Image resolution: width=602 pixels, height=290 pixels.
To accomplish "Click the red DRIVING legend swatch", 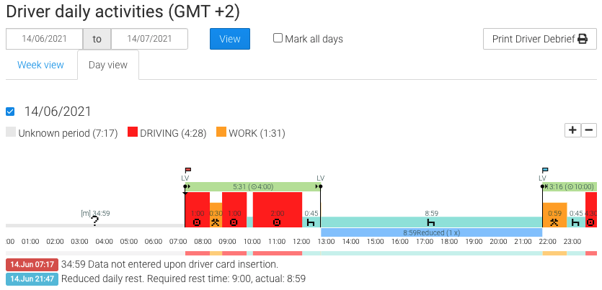I will pyautogui.click(x=133, y=132).
